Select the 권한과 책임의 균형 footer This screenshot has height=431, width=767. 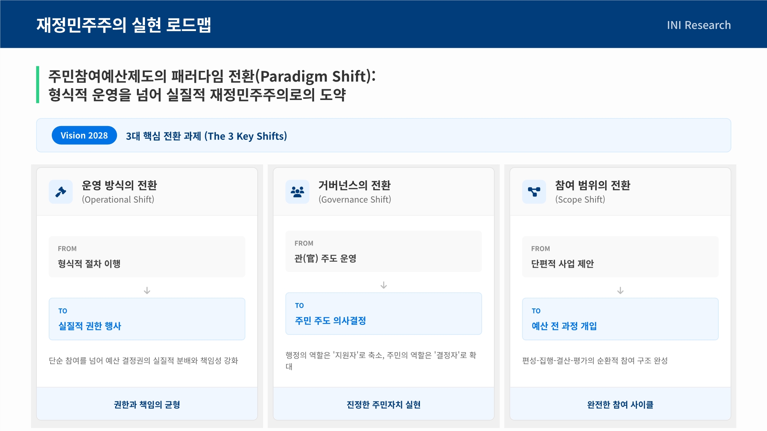click(x=147, y=405)
